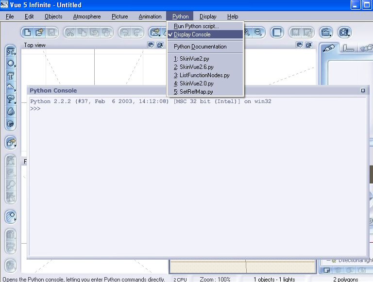Viewport: 373px width, 282px height.
Task: Run recent script 3: ListFunctionNodes.py
Action: coord(205,75)
